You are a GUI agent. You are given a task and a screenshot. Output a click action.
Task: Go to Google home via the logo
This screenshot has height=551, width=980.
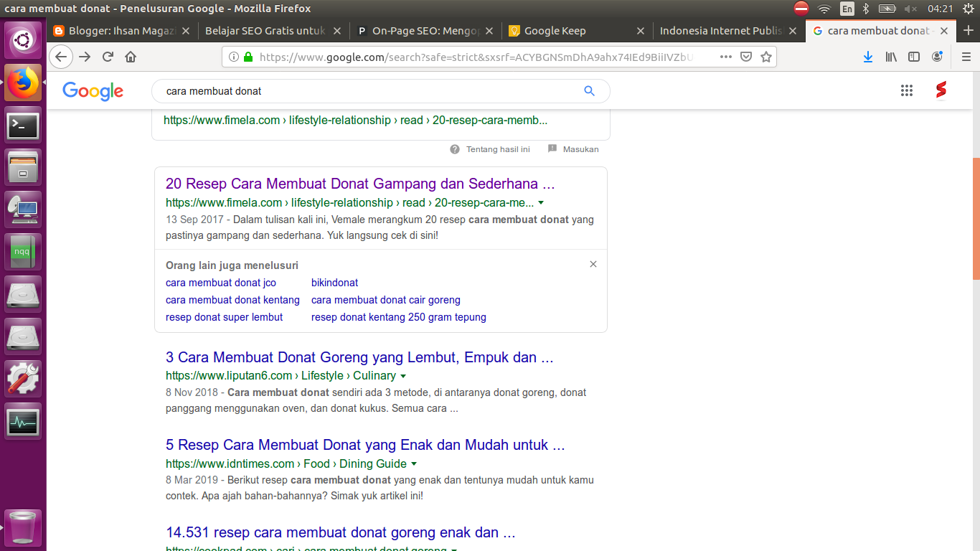click(93, 91)
